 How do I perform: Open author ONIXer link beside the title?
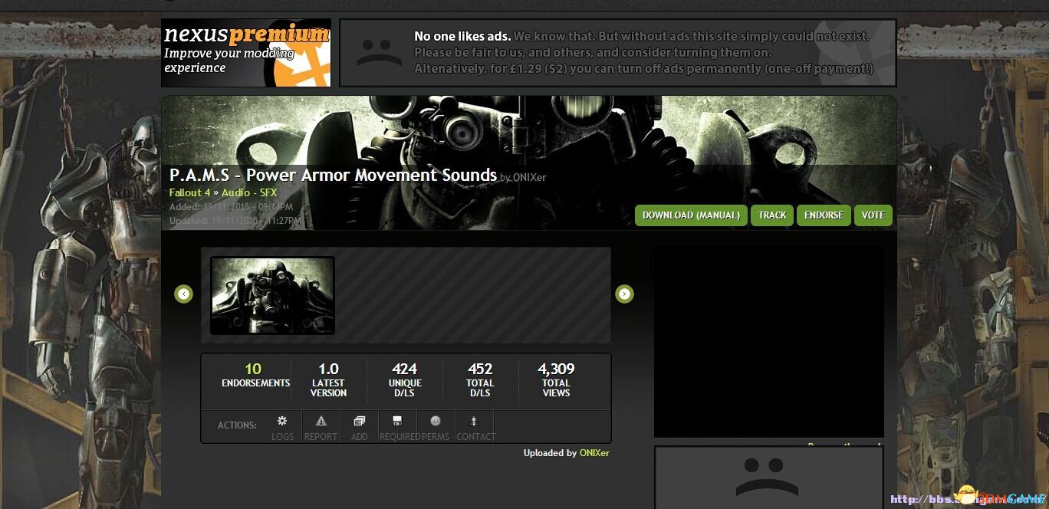point(529,178)
